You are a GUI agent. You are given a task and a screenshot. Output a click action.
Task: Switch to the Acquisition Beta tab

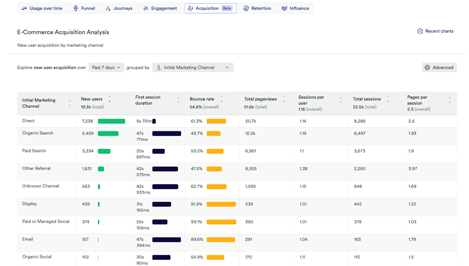211,9
